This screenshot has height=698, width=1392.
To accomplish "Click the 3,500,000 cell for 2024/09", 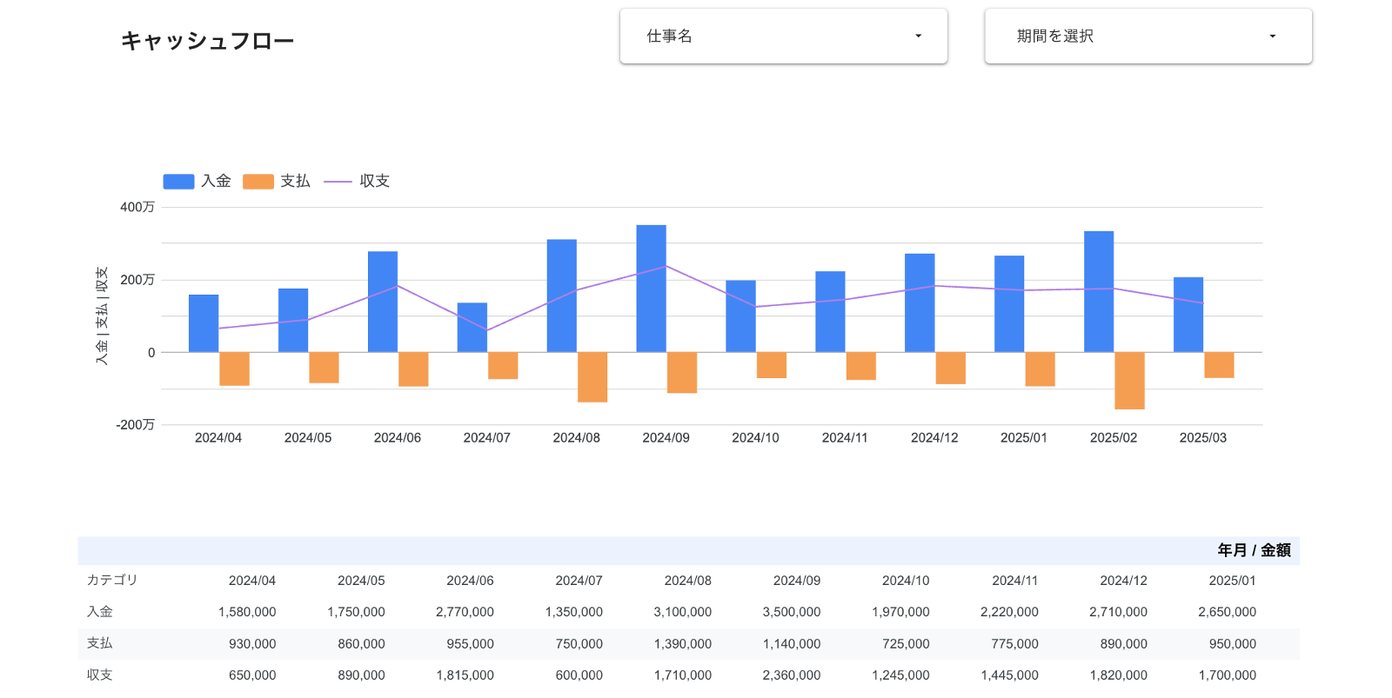I will tap(791, 612).
